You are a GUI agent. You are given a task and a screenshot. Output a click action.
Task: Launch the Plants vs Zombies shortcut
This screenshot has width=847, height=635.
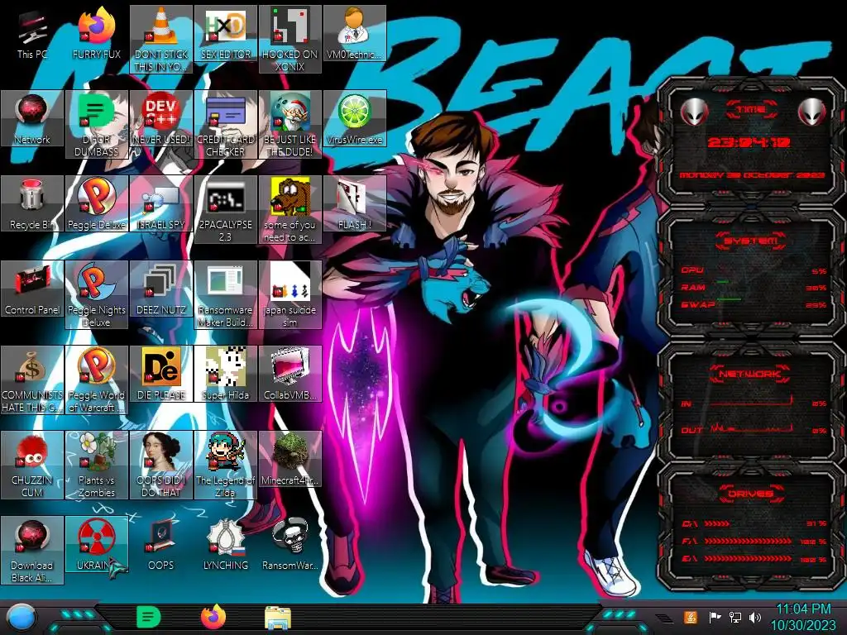click(x=97, y=466)
